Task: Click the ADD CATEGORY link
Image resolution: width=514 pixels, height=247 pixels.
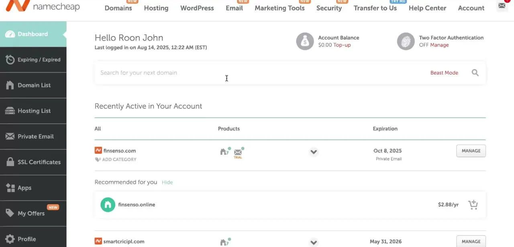Action: [119, 160]
